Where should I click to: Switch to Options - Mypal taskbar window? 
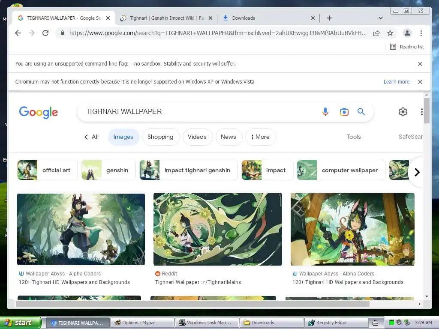coord(142,323)
